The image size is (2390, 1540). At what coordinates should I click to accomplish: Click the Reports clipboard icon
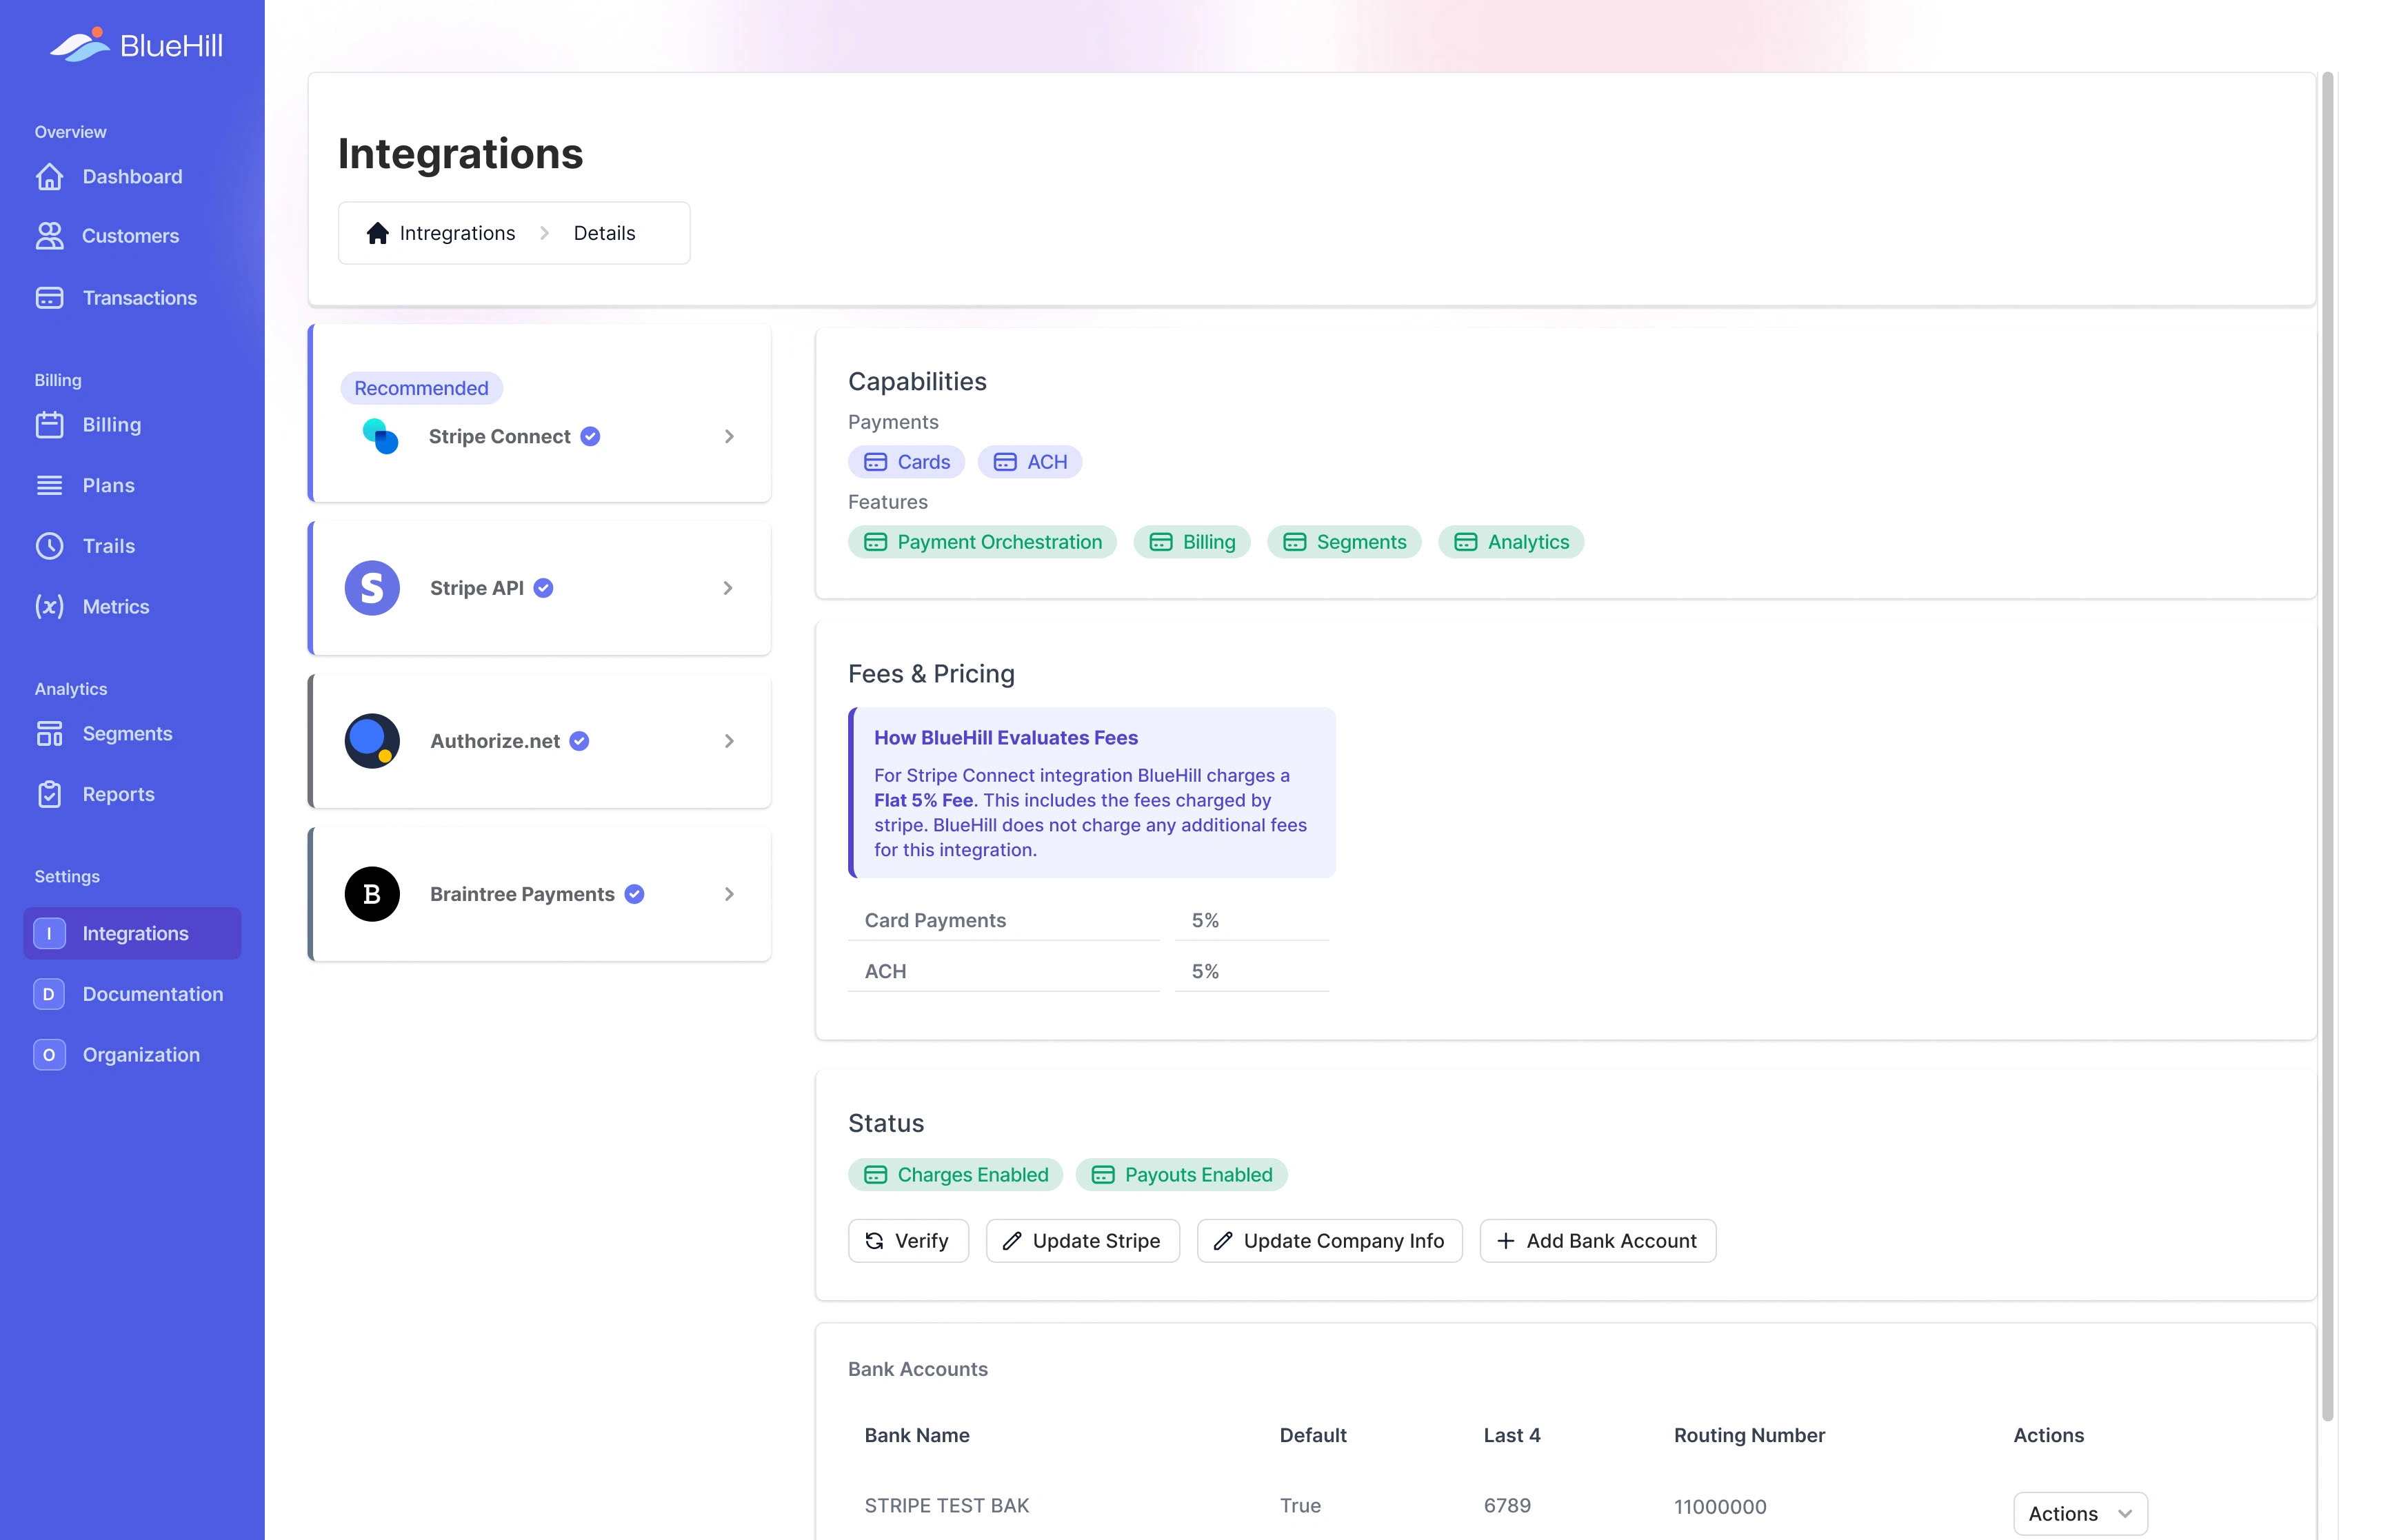pos(49,794)
